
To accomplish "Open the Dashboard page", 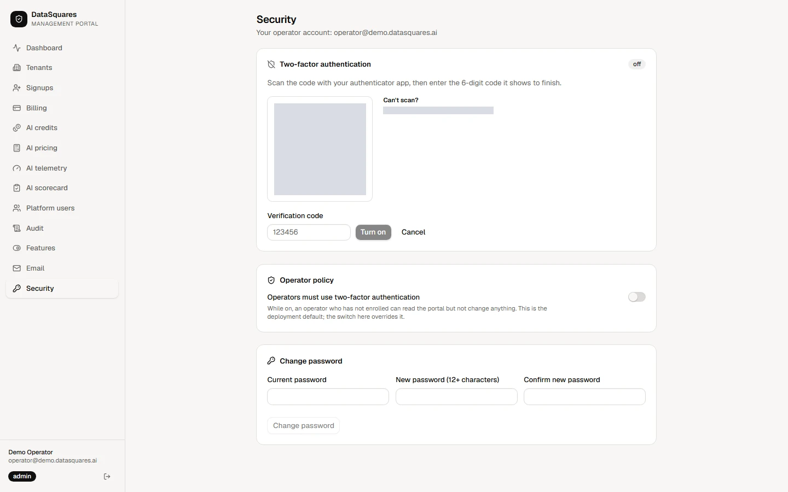I will click(62, 48).
